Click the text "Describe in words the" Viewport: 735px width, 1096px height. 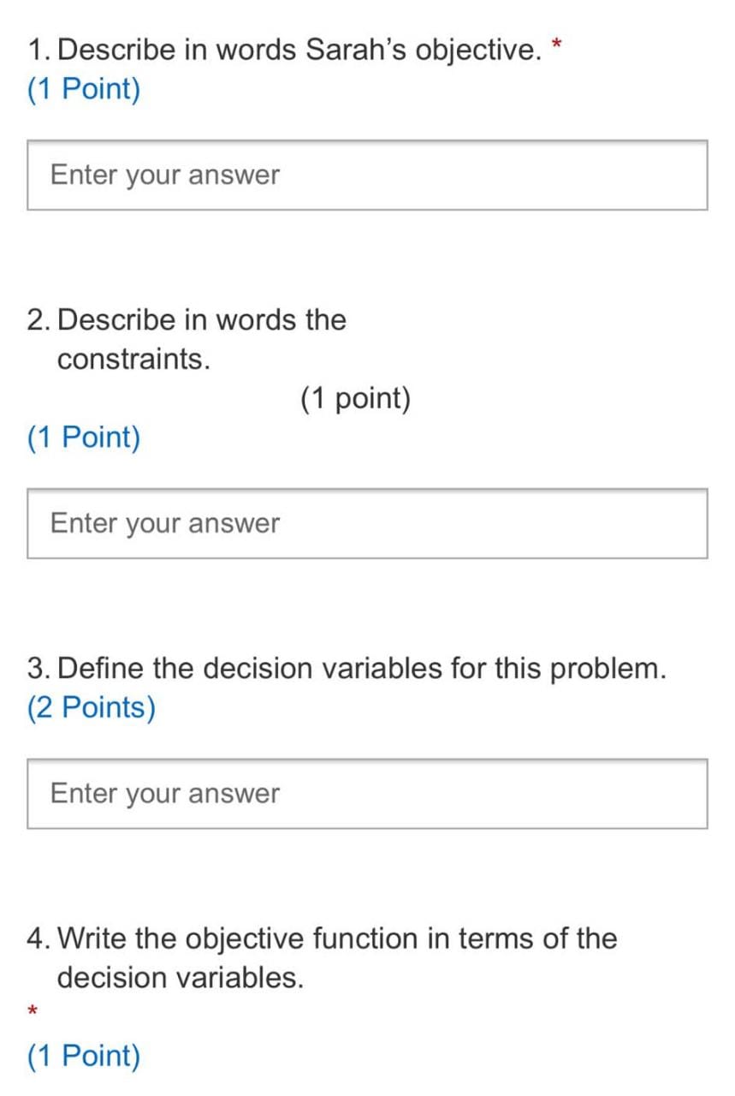pyautogui.click(x=202, y=320)
